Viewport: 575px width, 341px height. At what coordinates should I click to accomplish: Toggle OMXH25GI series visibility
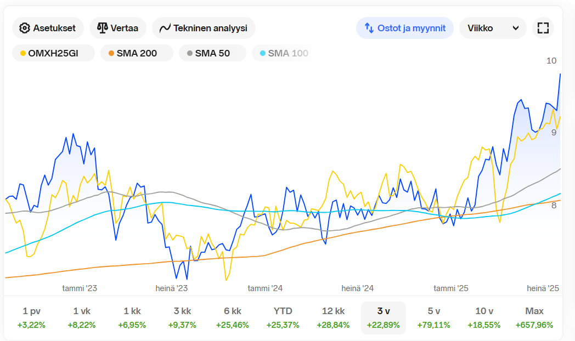click(x=53, y=53)
